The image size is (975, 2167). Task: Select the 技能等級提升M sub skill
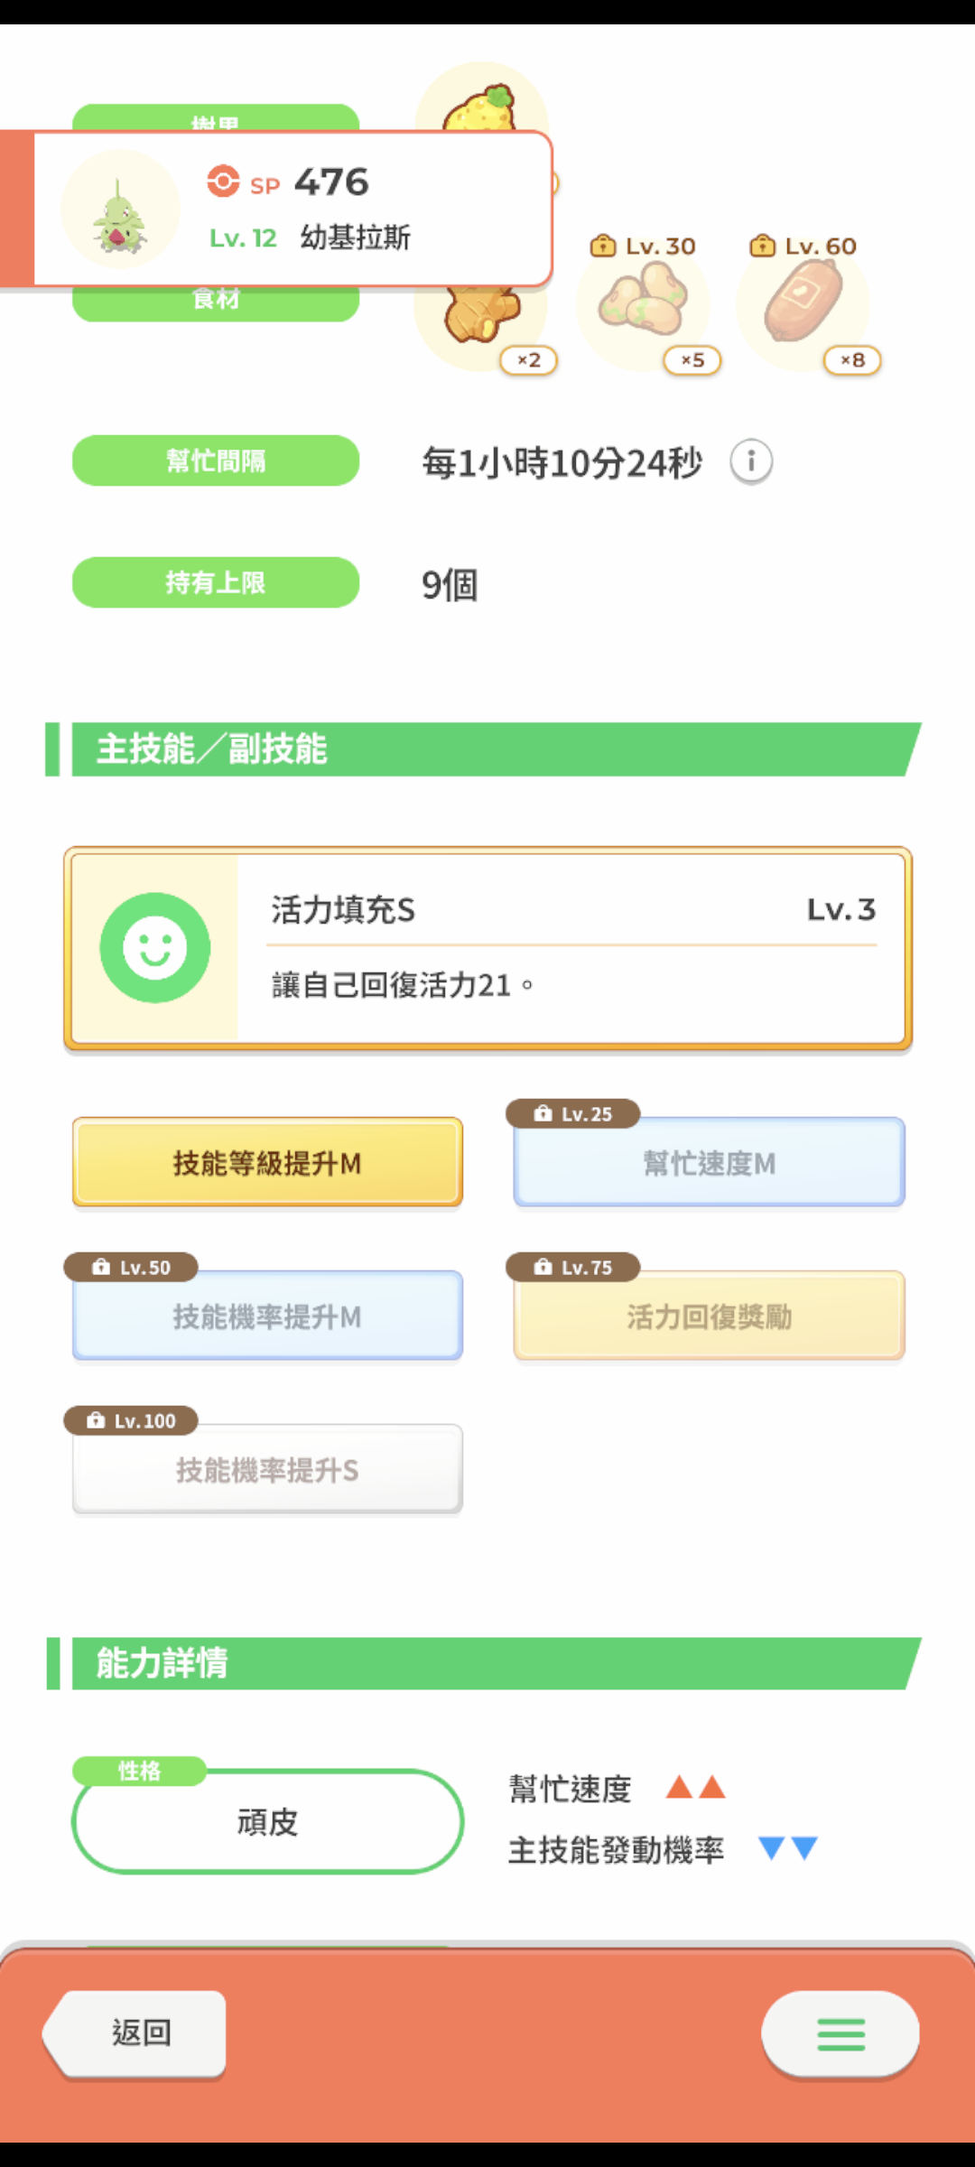[x=267, y=1163]
